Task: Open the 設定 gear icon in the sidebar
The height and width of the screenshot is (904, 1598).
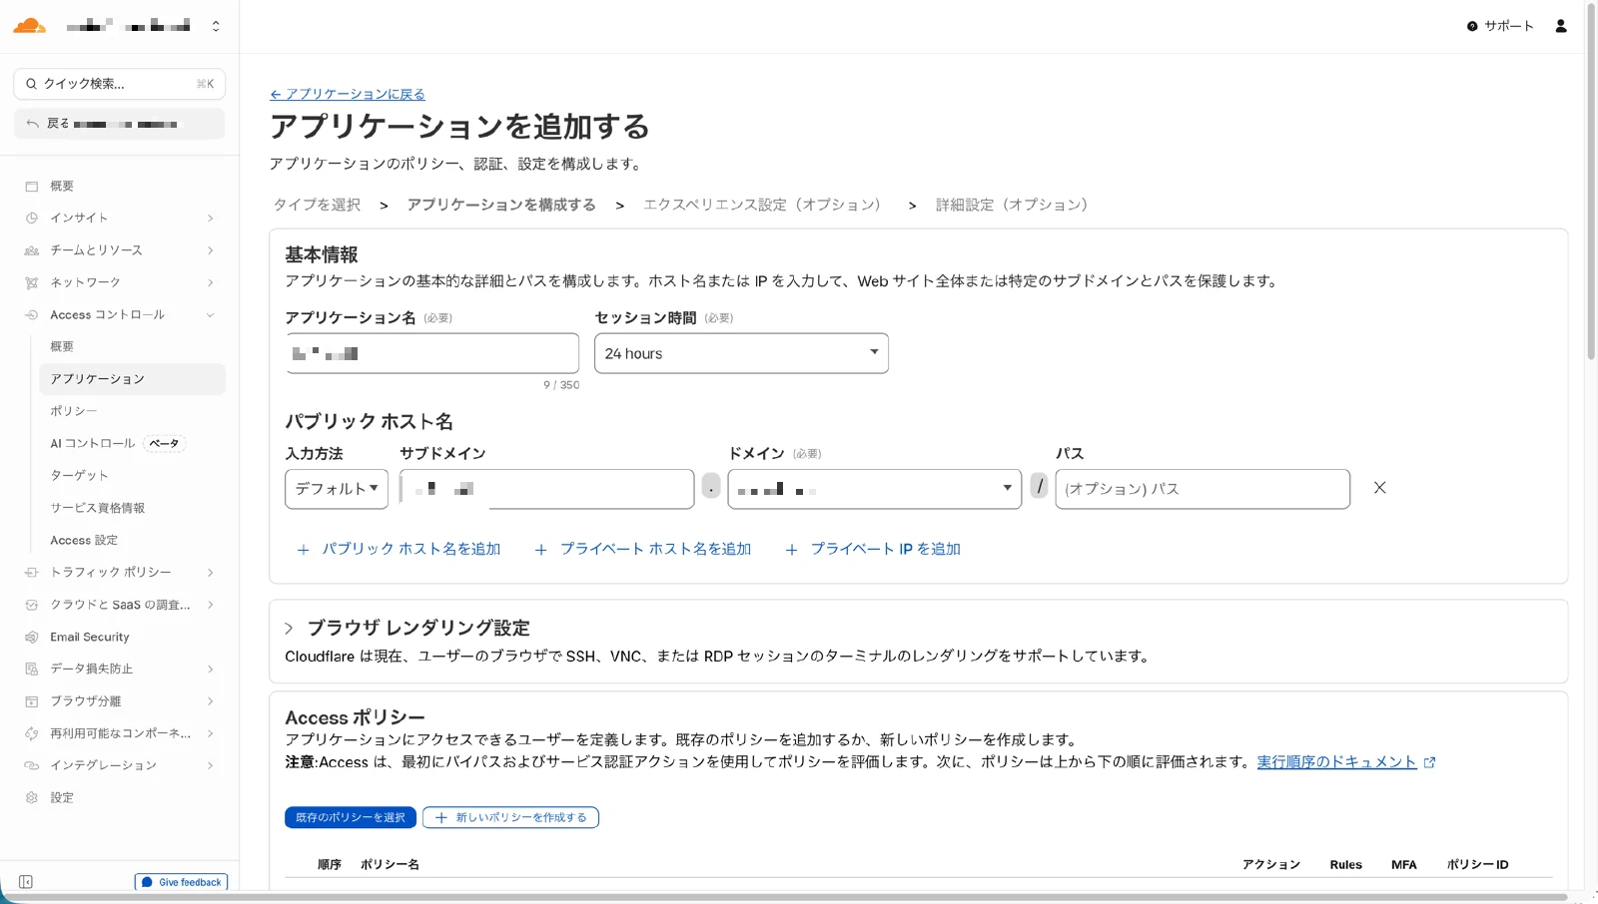Action: point(30,797)
